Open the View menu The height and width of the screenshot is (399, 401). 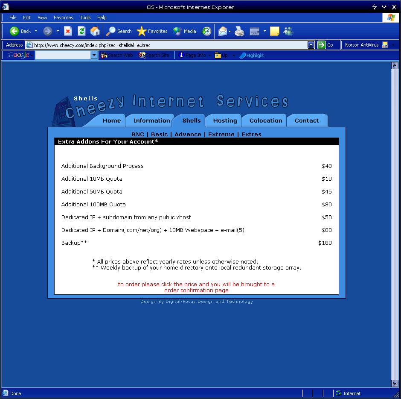coord(43,18)
